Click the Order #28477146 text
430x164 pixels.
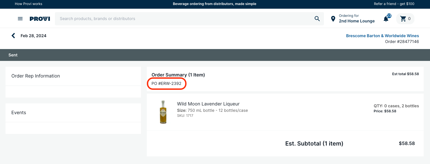(401, 41)
